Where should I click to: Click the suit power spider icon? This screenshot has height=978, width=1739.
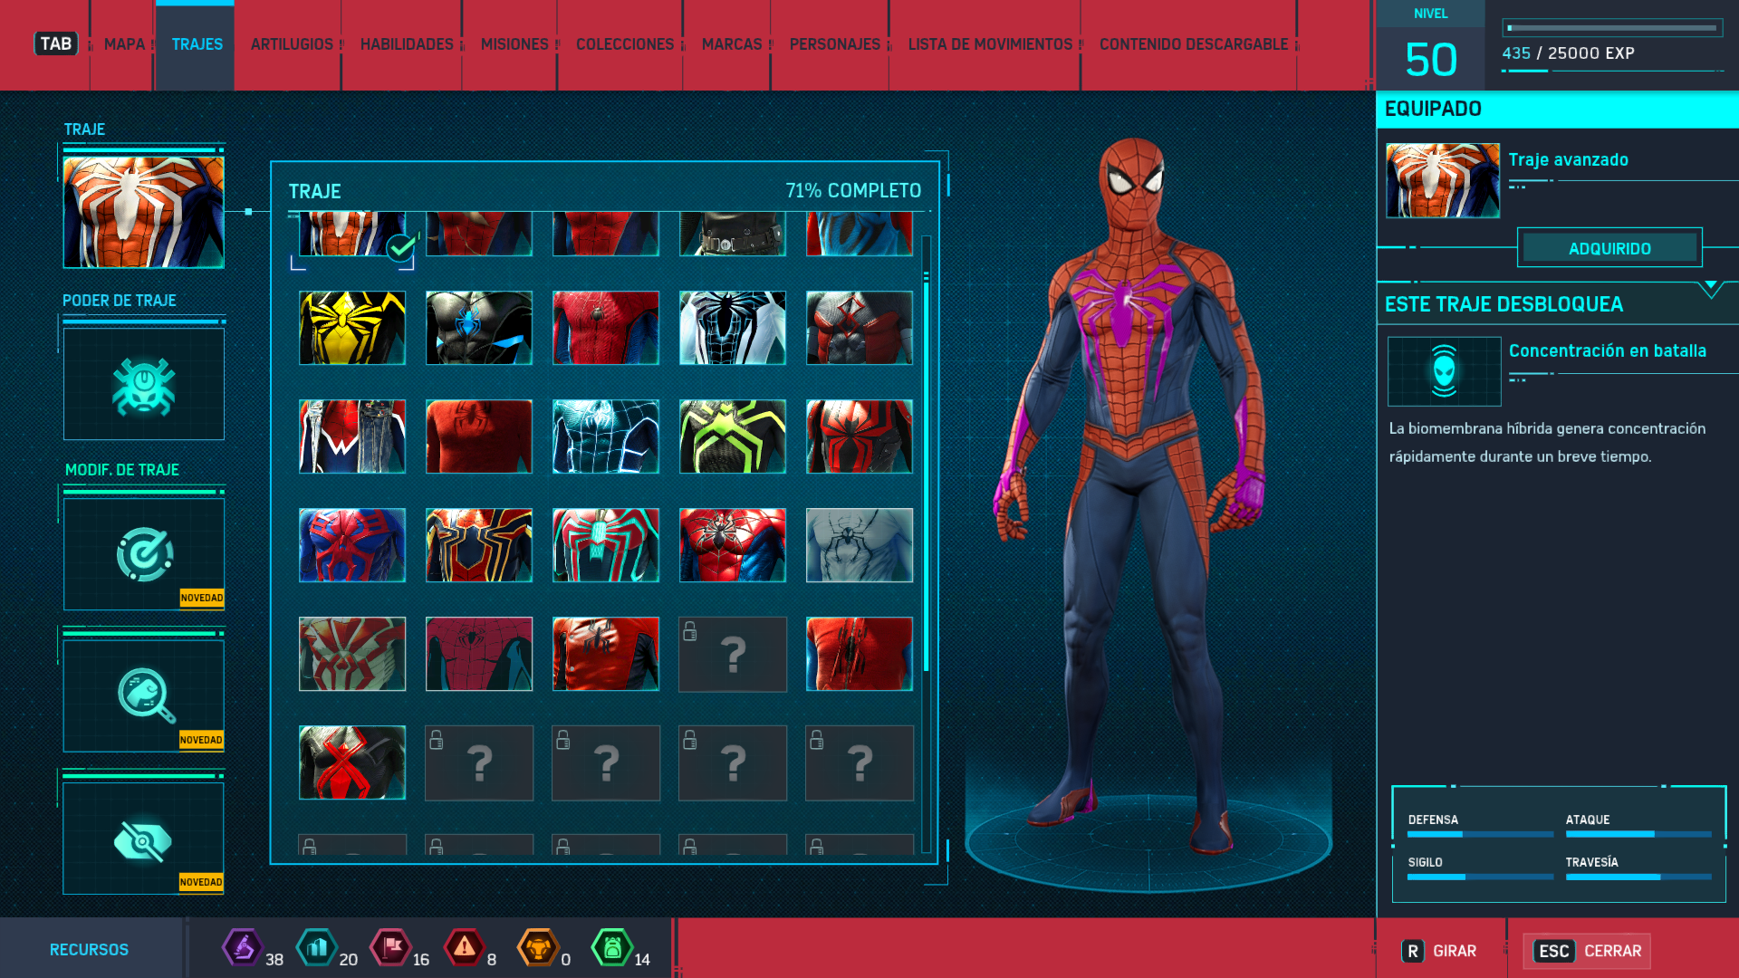click(144, 385)
